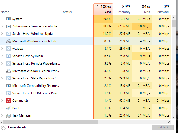The image size is (178, 133).
Task: Click the Task Manager process icon
Action: [9, 116]
